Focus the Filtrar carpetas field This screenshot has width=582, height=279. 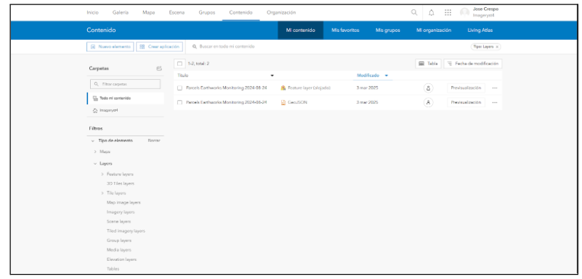[126, 84]
